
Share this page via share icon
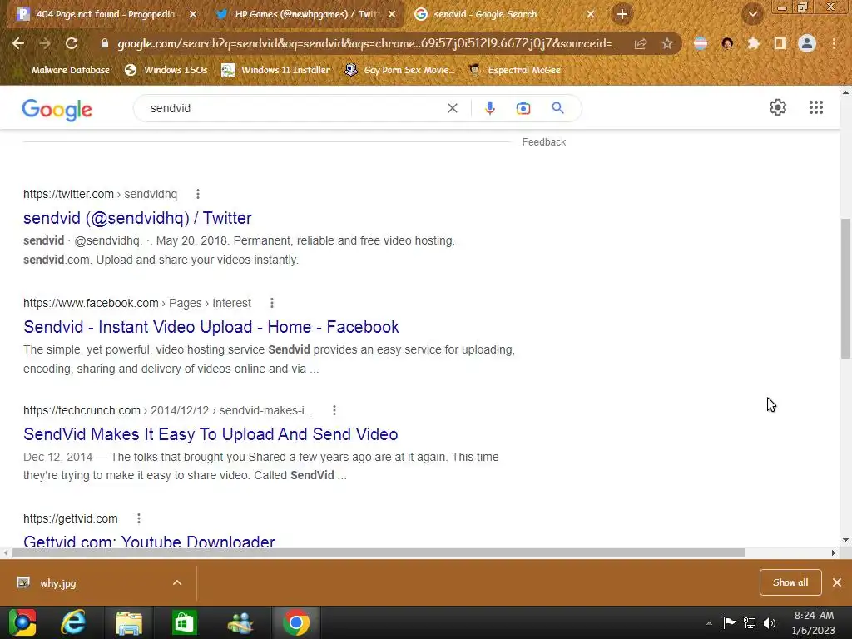tap(641, 43)
